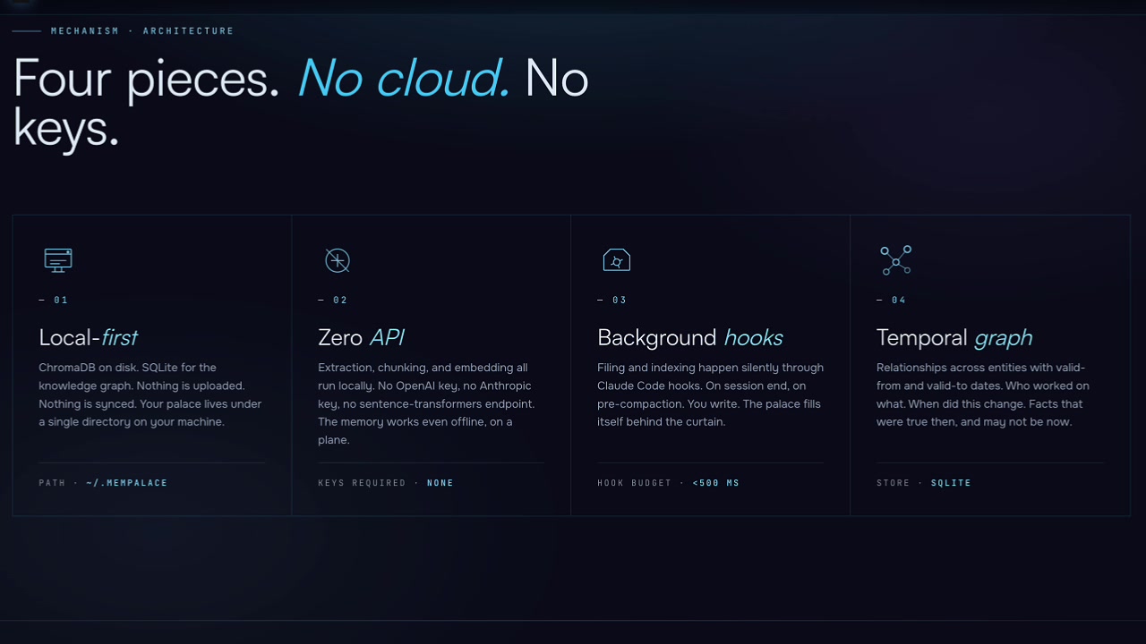This screenshot has width=1146, height=644.
Task: Click the "HOOK BUDGET" footer label
Action: pos(634,483)
